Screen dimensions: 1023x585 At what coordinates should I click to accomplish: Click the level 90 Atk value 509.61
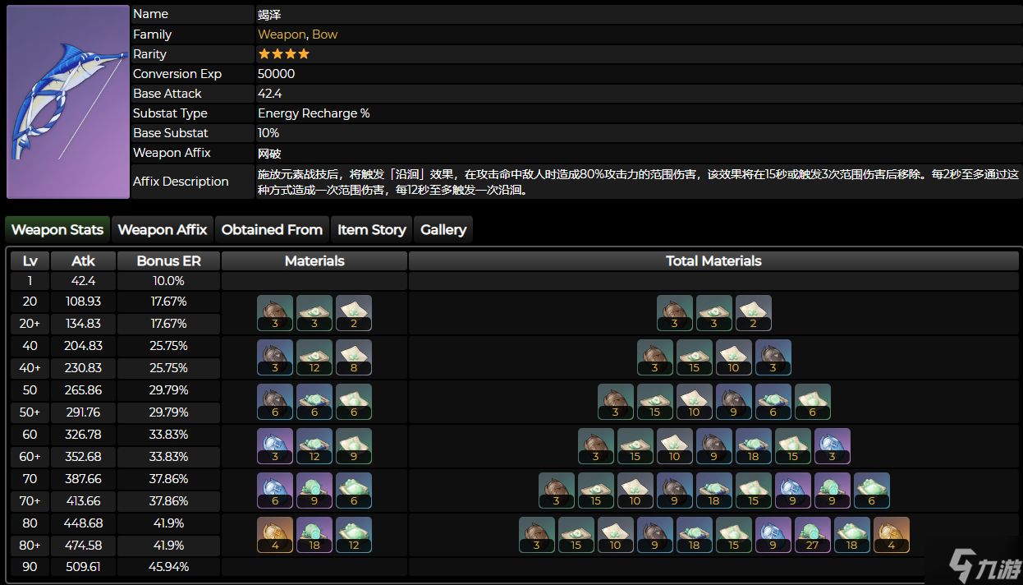83,567
